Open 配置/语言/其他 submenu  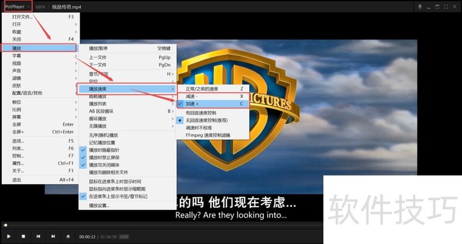tap(40, 93)
